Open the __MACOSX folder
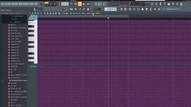 [x=15, y=22]
